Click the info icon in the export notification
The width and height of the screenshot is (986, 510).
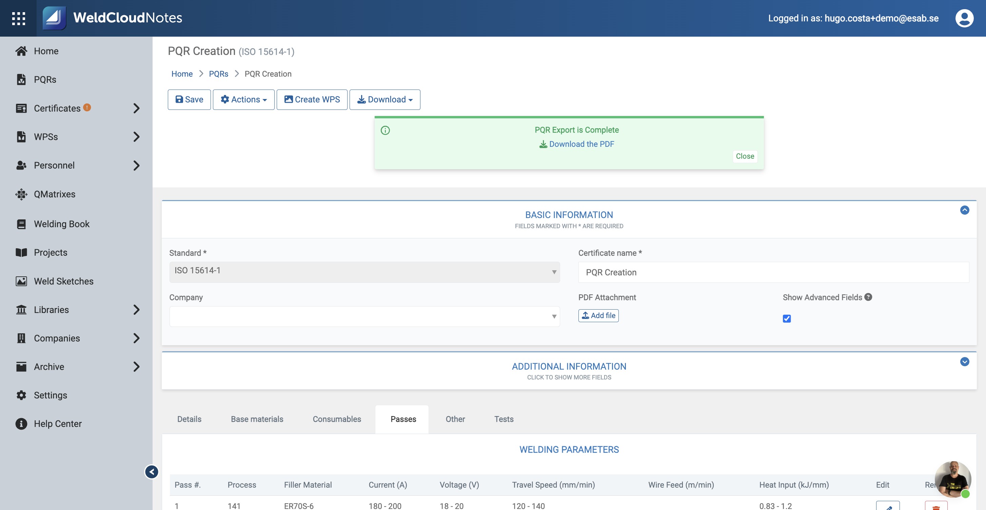(385, 131)
